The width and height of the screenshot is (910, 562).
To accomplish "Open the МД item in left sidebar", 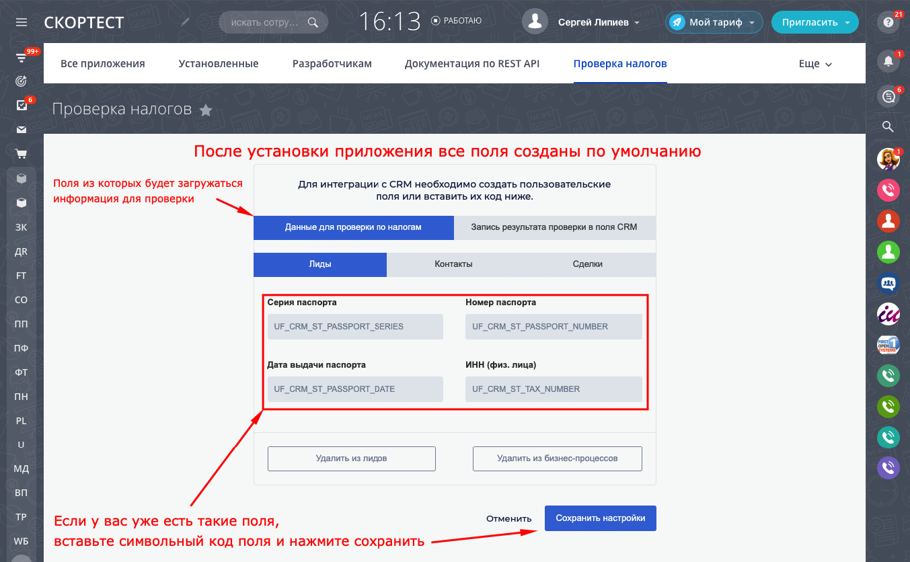I will pos(22,469).
